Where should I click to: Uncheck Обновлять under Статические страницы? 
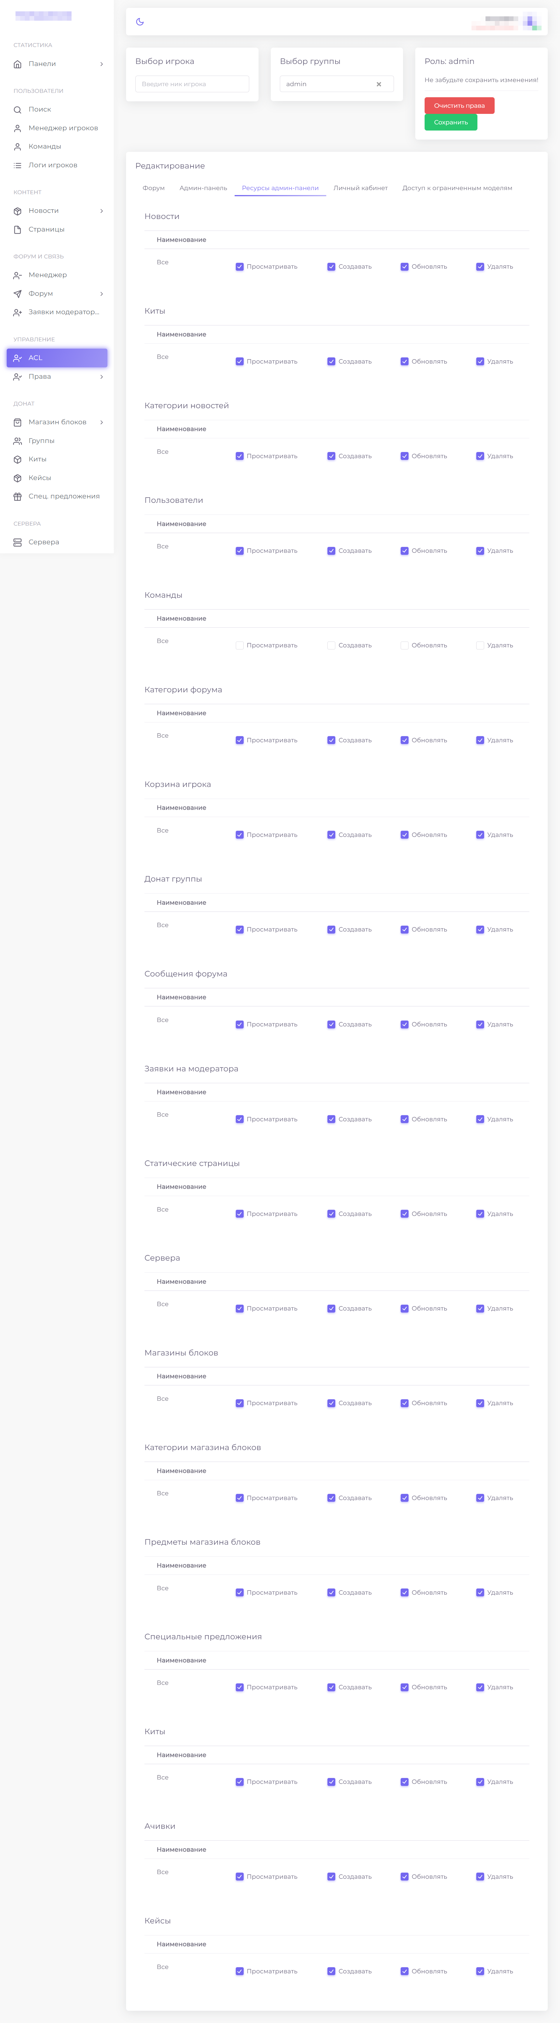405,1214
